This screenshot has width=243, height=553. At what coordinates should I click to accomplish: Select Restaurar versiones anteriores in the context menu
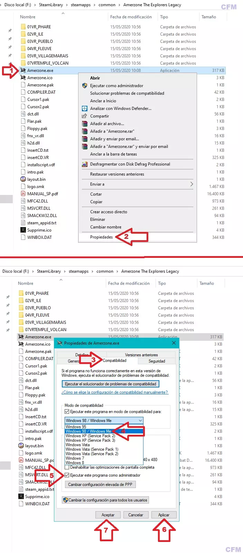click(x=138, y=174)
